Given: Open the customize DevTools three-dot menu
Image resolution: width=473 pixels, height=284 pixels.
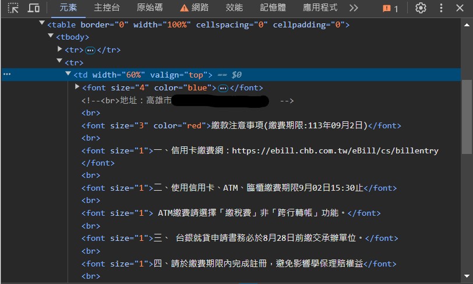Looking at the screenshot, I should tap(441, 8).
